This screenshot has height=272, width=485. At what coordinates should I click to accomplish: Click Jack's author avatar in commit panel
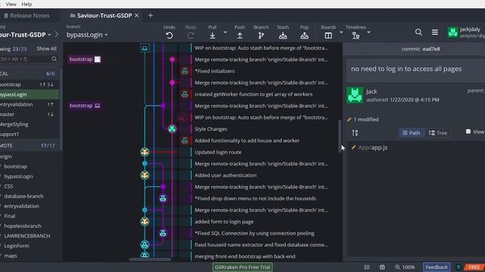355,95
